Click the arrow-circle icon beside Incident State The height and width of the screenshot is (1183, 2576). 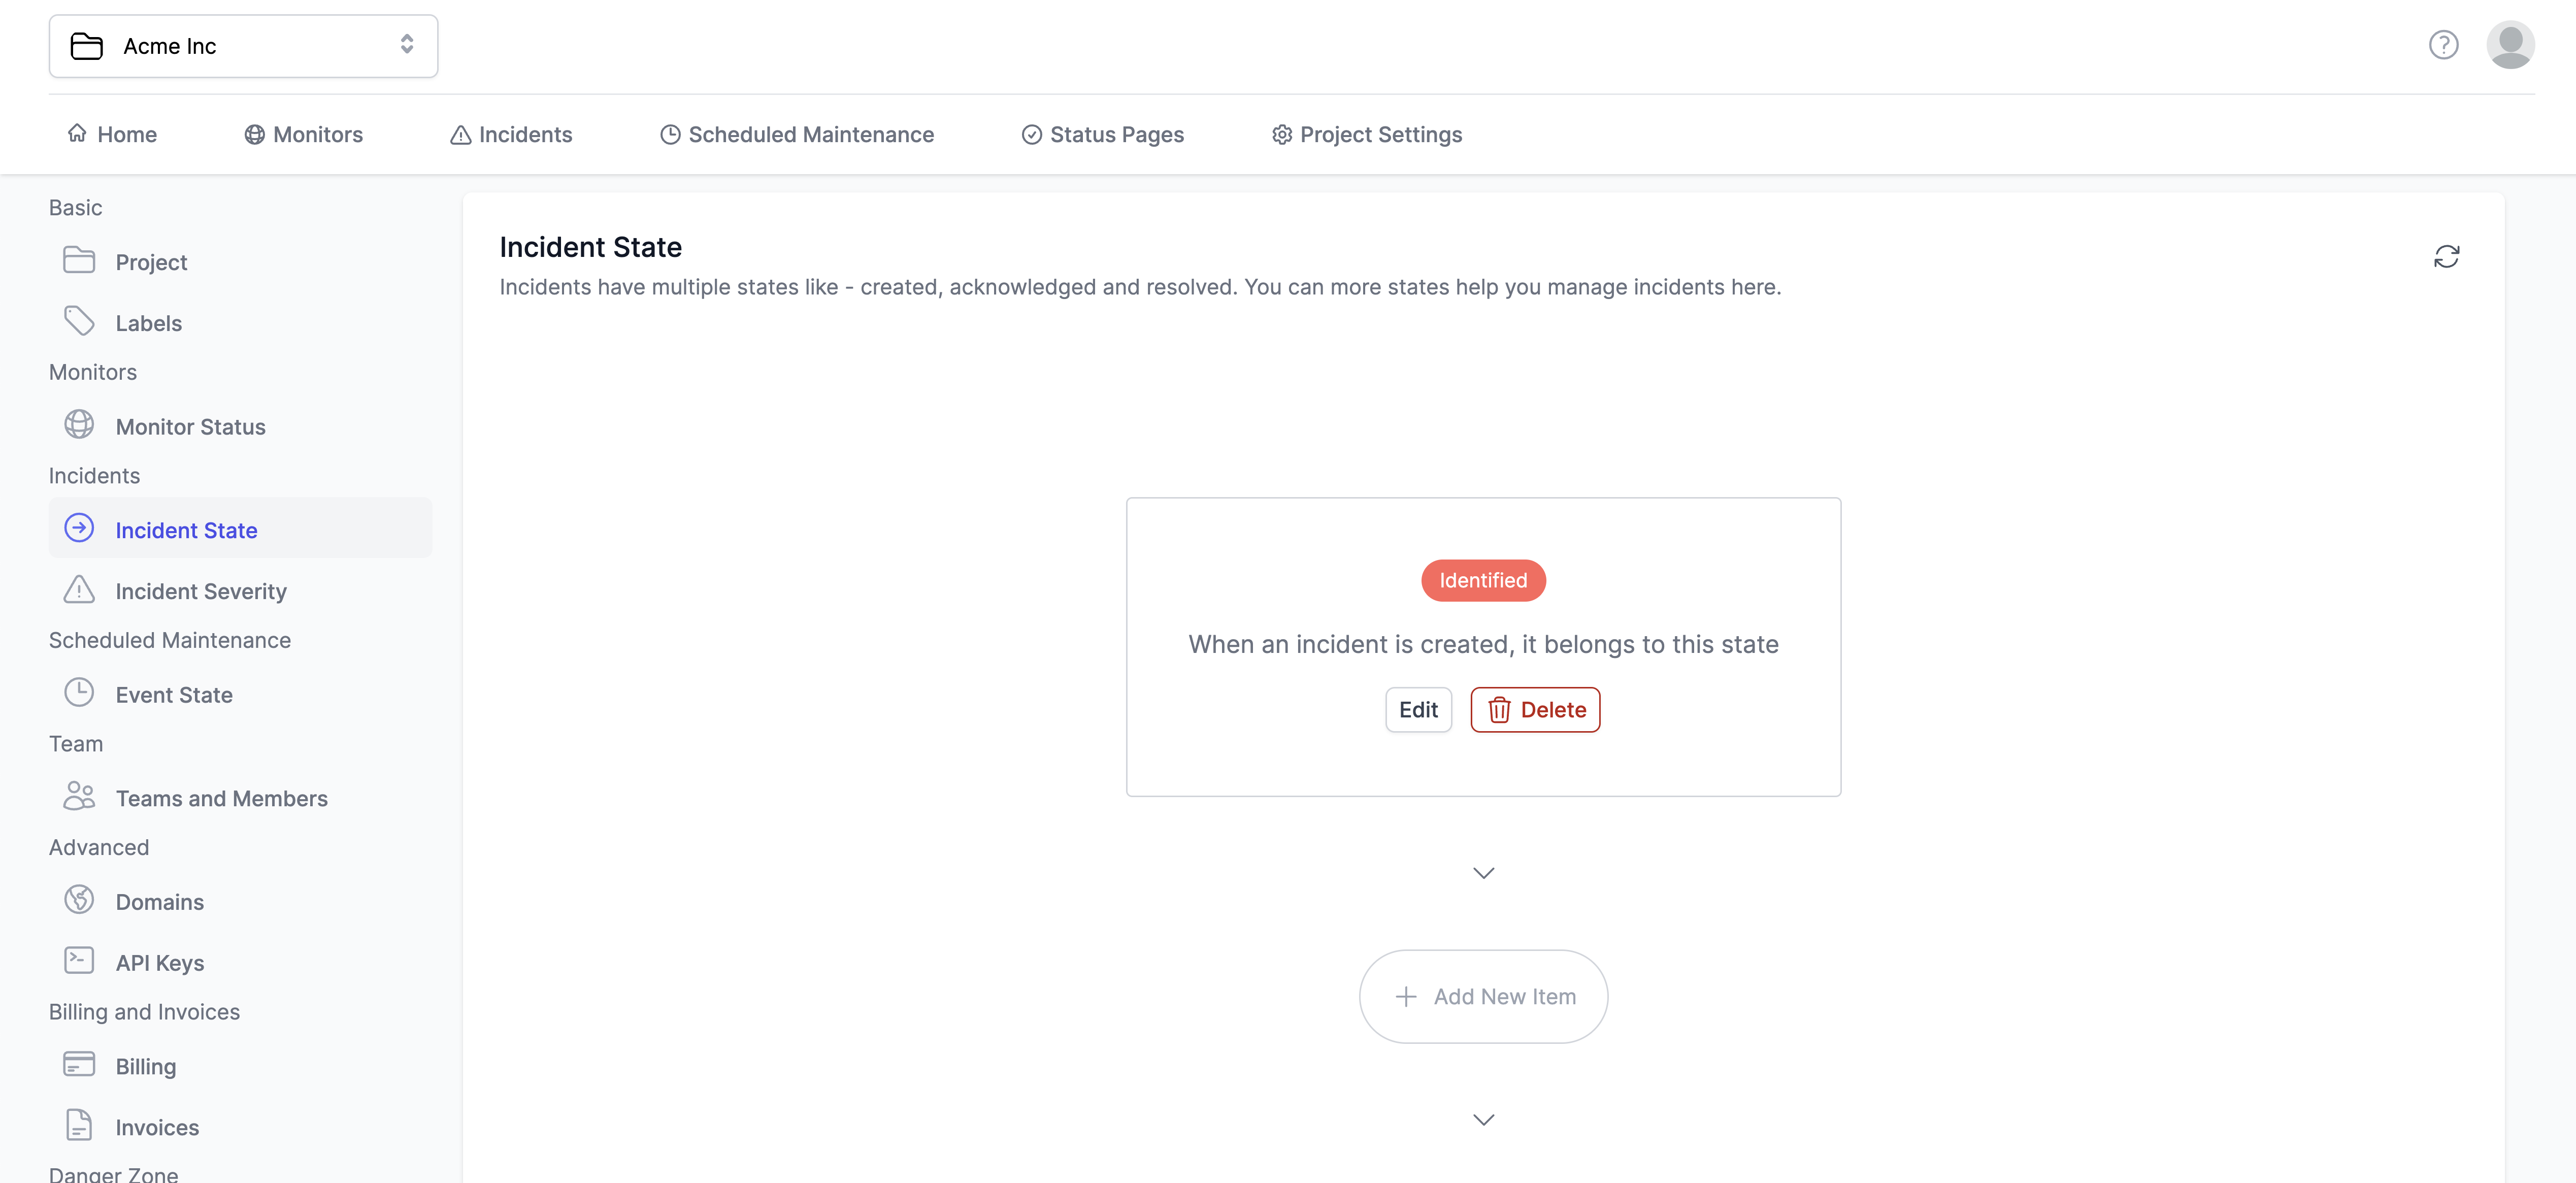(x=79, y=527)
